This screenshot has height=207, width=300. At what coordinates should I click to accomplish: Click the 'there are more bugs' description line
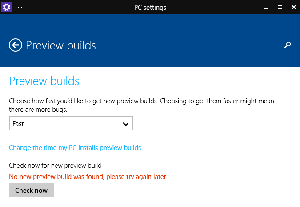click(38, 109)
